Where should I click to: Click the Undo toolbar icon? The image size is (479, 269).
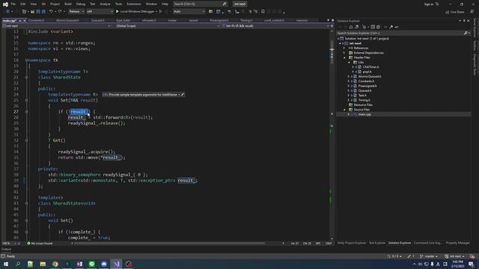[x=51, y=12]
